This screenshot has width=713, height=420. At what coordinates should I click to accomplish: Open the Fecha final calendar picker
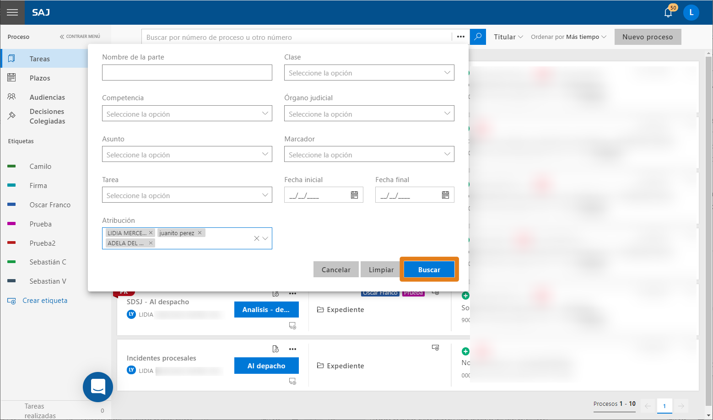pos(445,195)
